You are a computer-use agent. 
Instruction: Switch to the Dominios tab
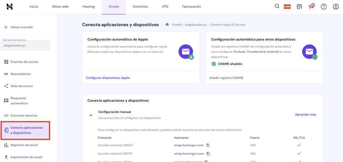(140, 7)
